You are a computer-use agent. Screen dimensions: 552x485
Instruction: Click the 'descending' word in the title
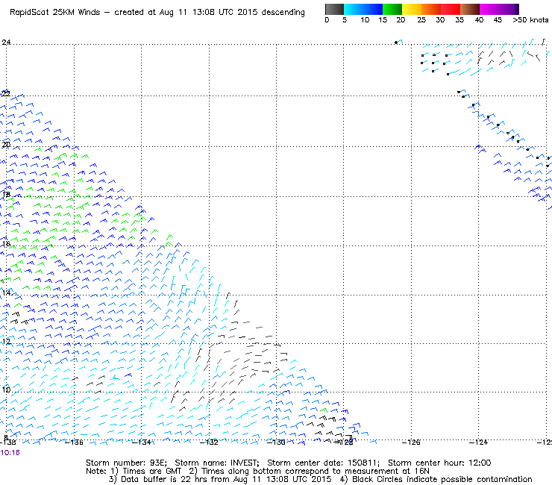tap(283, 13)
